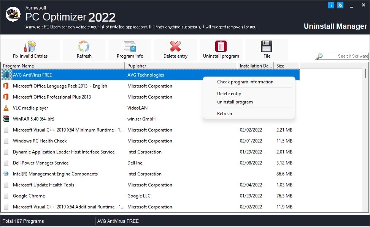Click the 86.6 MB size value
Image resolution: width=370 pixels, height=227 pixels.
[x=284, y=174]
